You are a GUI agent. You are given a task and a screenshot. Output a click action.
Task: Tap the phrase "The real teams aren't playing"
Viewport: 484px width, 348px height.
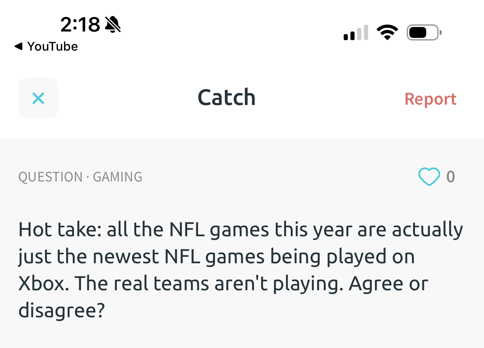click(209, 283)
